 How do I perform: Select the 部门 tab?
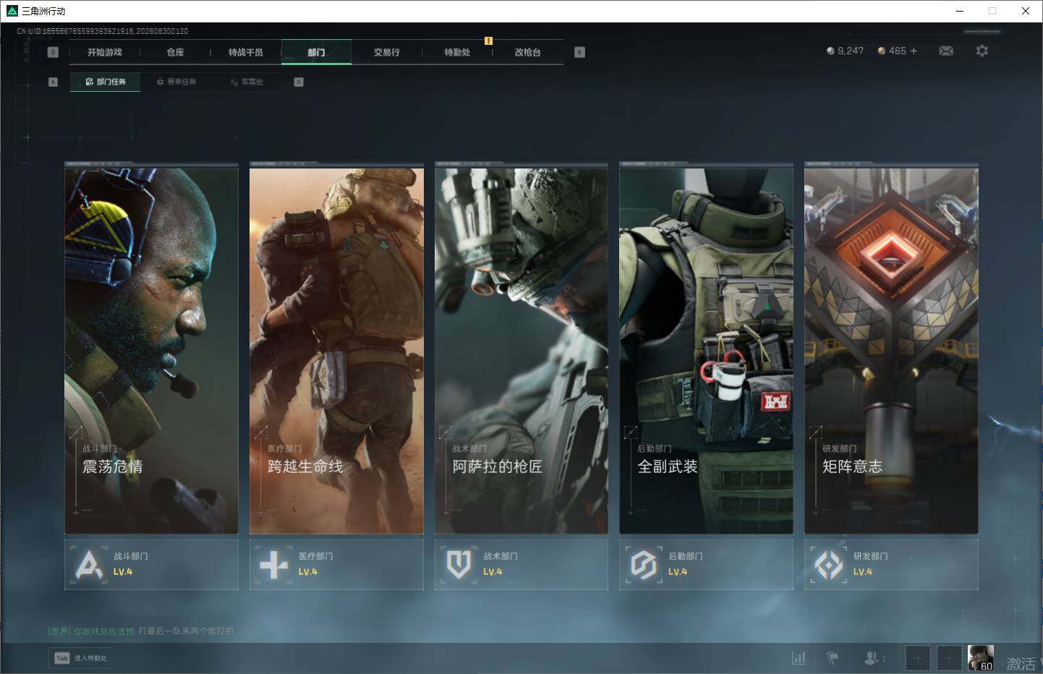[316, 52]
